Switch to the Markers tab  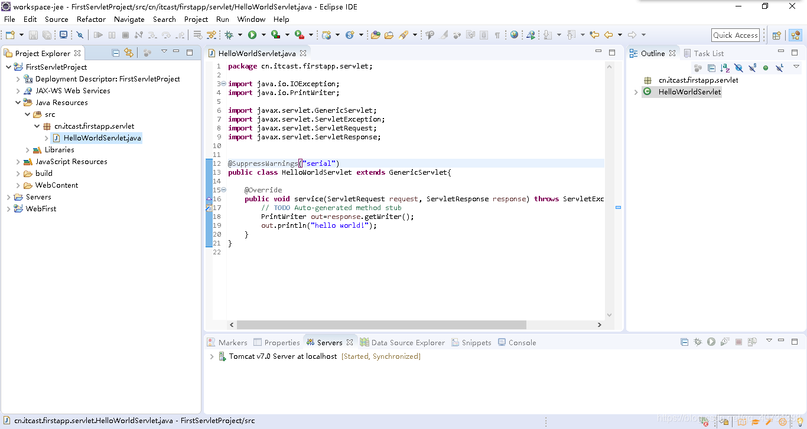pyautogui.click(x=227, y=342)
